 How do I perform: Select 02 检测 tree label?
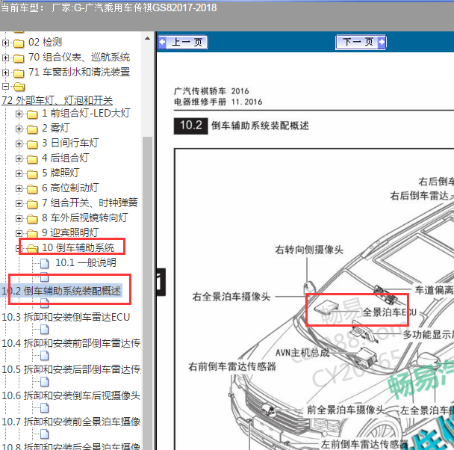45,43
